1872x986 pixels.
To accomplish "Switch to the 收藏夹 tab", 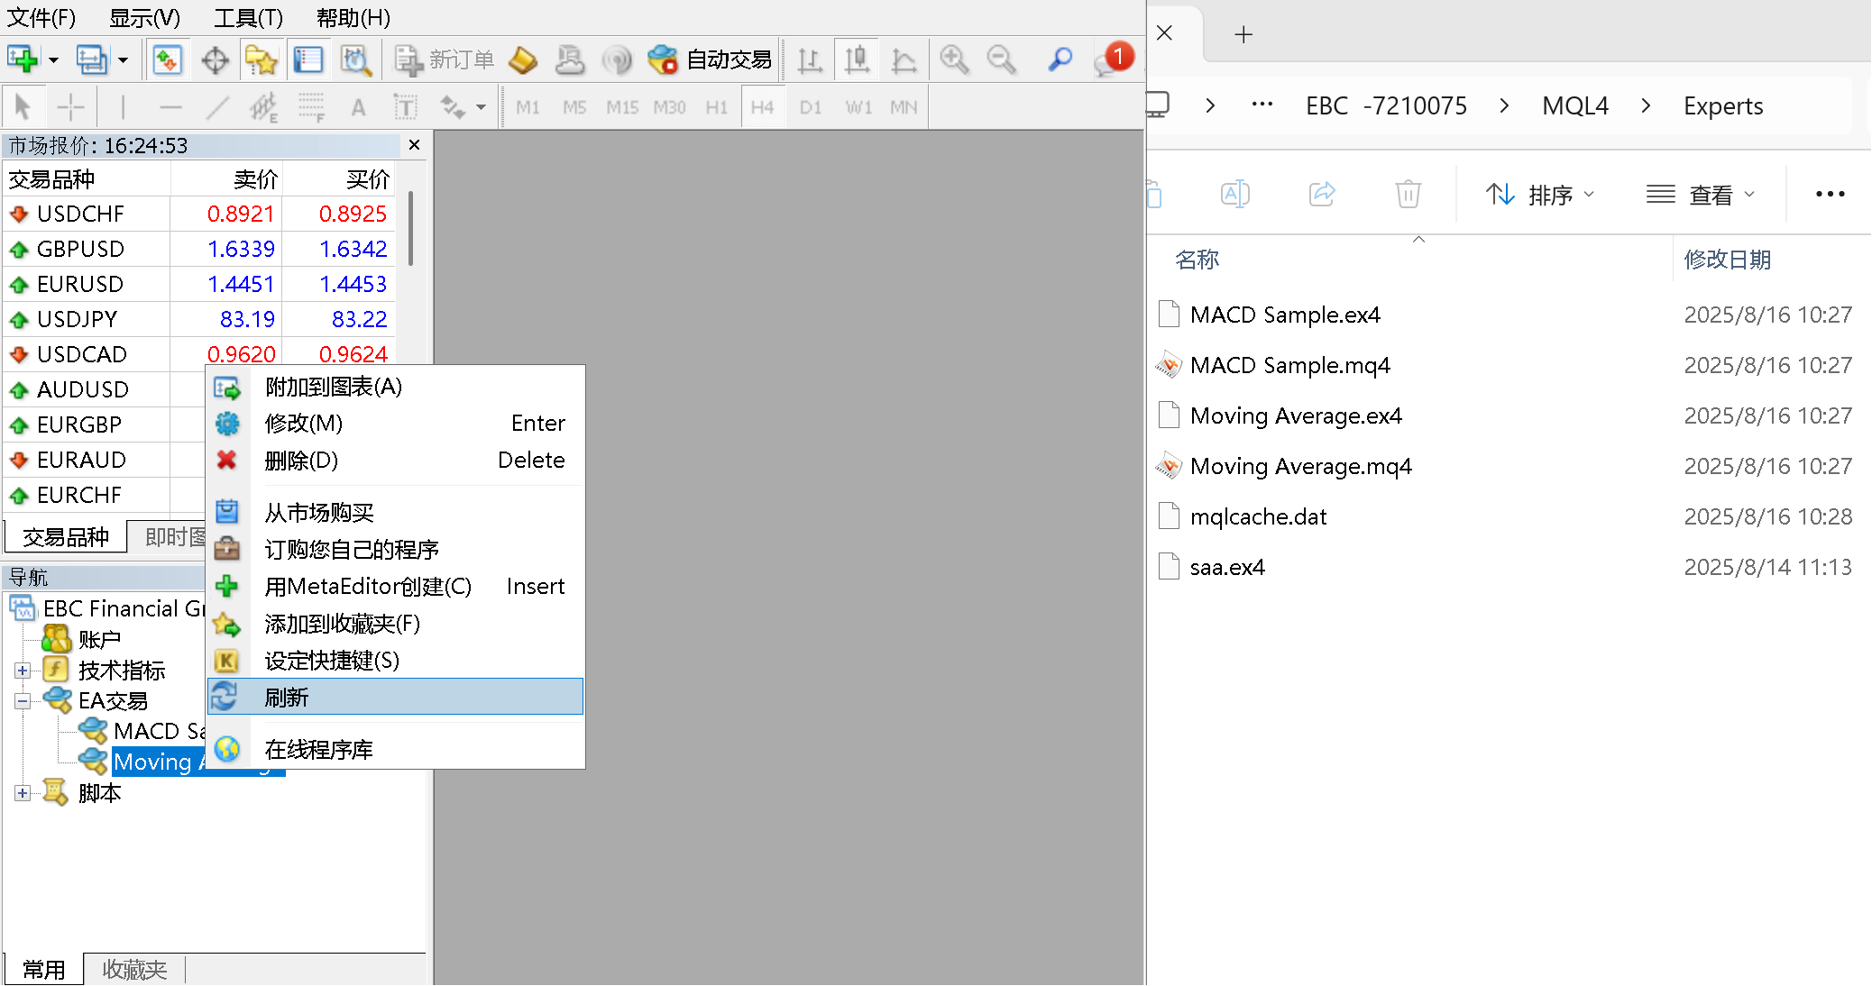I will [134, 970].
